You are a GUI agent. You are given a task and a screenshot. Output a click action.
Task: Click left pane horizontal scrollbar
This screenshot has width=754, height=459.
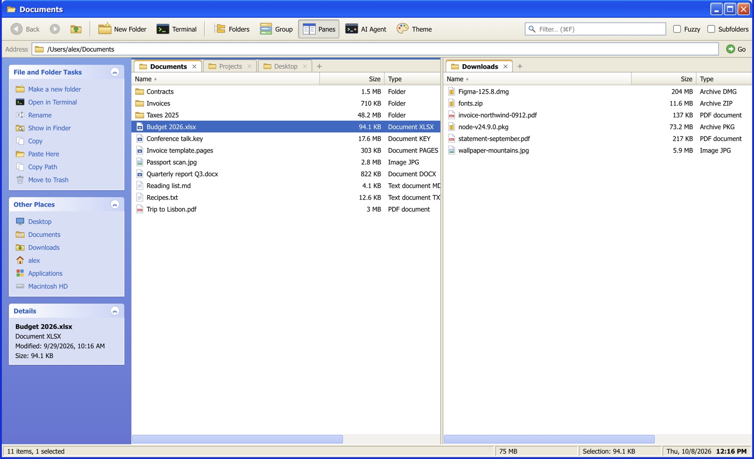(238, 439)
